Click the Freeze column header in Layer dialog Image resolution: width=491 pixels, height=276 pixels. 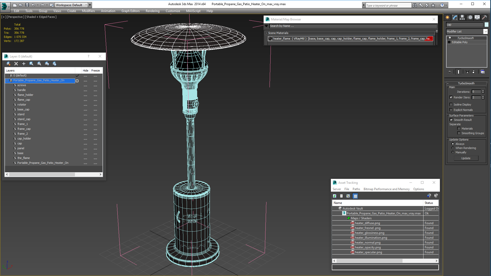95,71
